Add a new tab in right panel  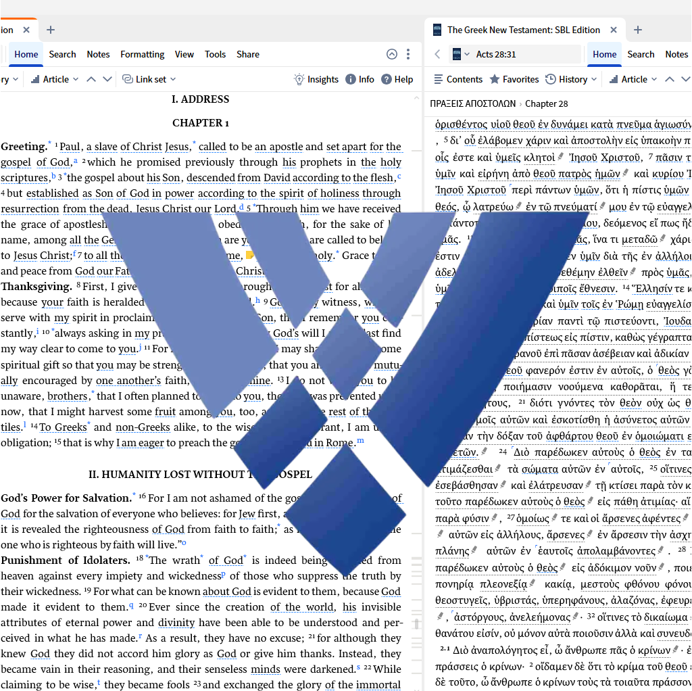coord(638,30)
